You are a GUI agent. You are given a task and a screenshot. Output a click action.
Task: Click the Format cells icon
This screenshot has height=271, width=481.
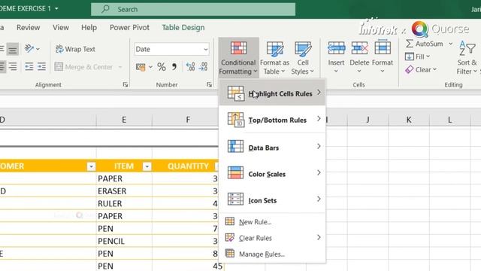point(383,48)
